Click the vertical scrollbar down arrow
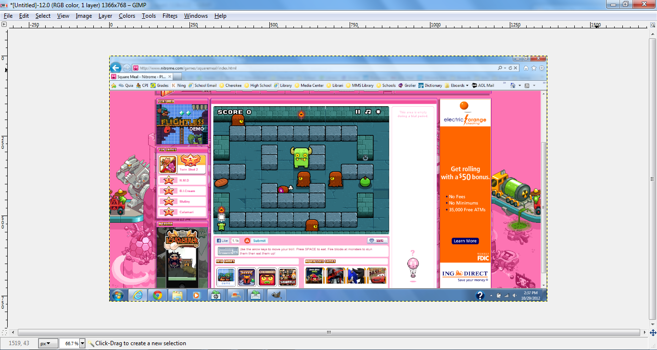The image size is (657, 350). (653, 325)
